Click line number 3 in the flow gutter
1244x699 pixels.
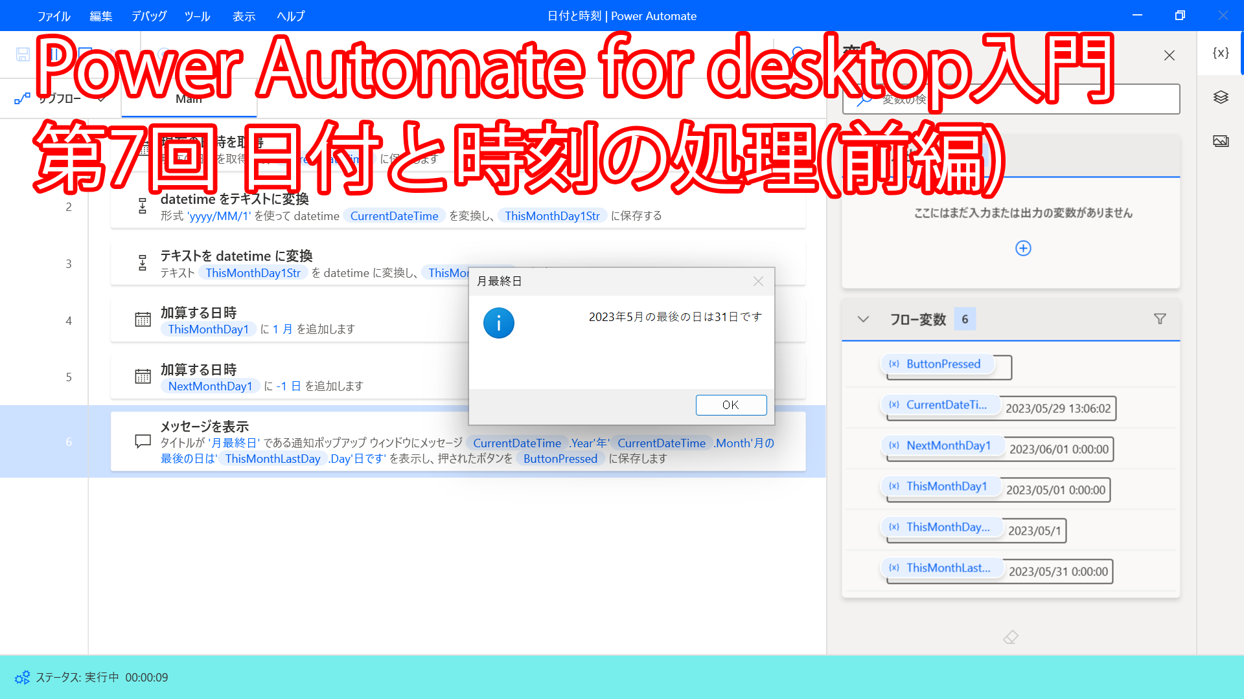69,264
